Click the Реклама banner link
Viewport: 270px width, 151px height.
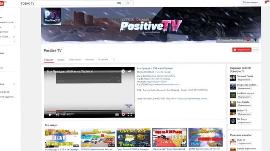click(x=231, y=40)
